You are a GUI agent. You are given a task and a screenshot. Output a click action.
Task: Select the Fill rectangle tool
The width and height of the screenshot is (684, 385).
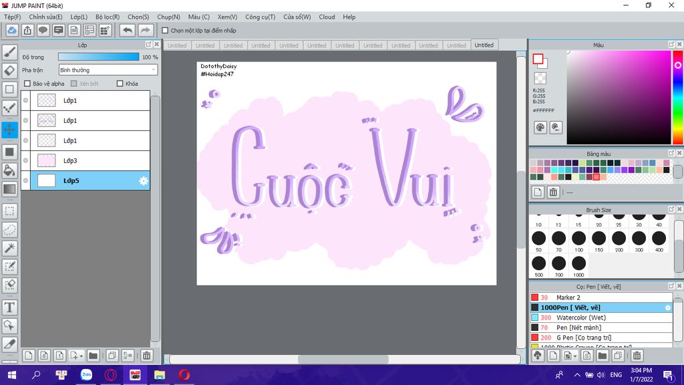pyautogui.click(x=9, y=152)
